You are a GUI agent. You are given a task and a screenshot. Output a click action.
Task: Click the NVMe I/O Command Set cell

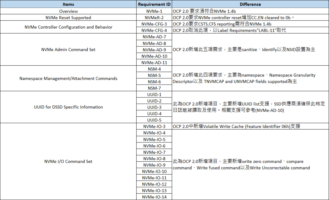coord(68,161)
